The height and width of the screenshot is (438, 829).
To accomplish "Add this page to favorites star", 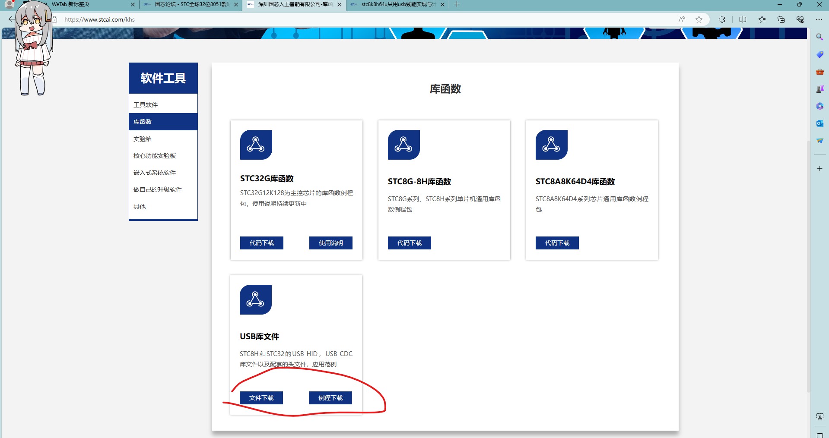I will pos(699,19).
